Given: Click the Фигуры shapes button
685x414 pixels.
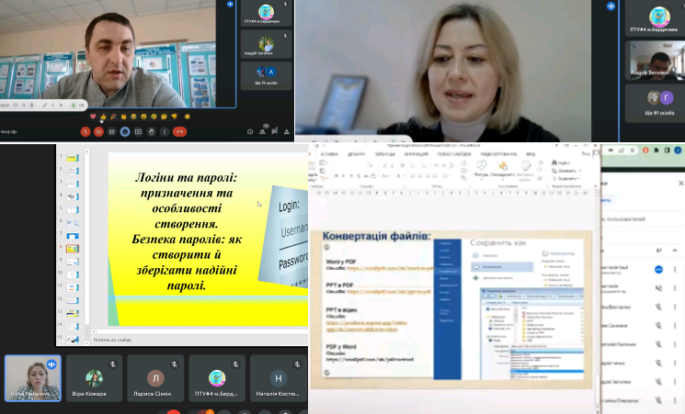Looking at the screenshot, I should click(x=484, y=172).
